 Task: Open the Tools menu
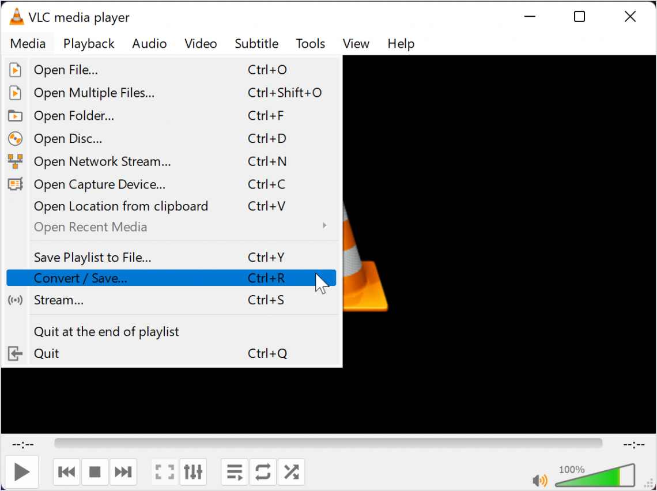310,43
